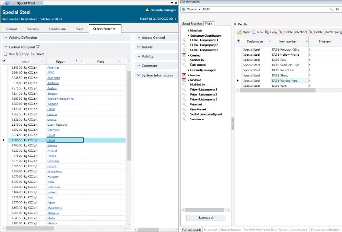
Task: Click the Copy icon in Carbon footprint toolbar
Action: 19,54
